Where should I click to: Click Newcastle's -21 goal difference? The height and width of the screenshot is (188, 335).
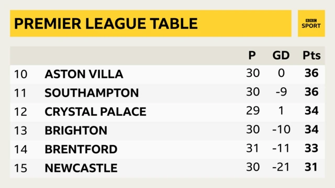(x=281, y=167)
